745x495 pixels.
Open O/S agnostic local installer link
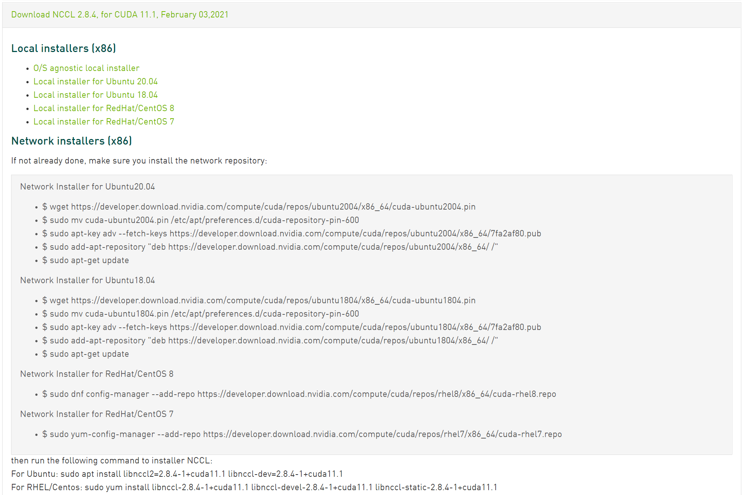pyautogui.click(x=86, y=68)
